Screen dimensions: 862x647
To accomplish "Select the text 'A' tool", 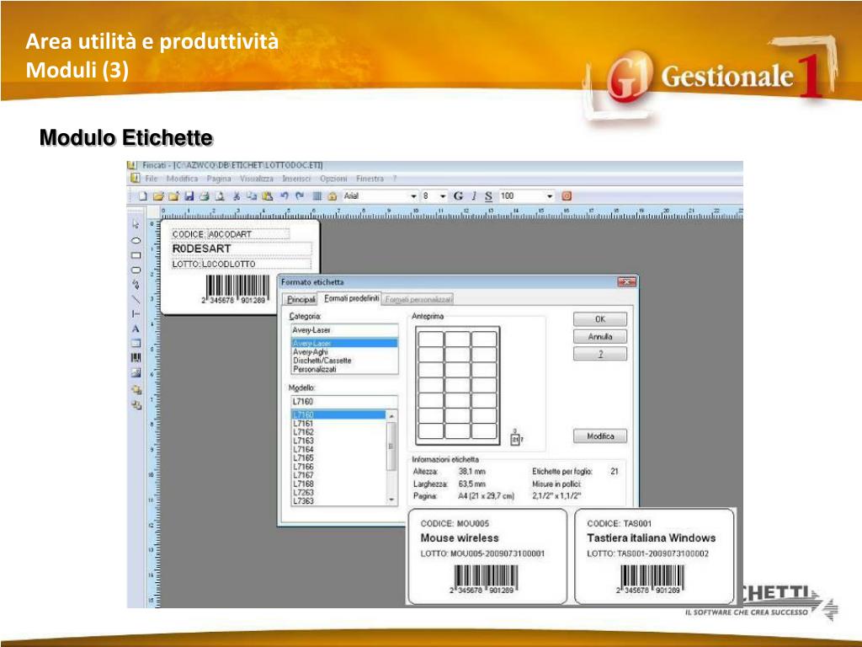I will coord(136,329).
